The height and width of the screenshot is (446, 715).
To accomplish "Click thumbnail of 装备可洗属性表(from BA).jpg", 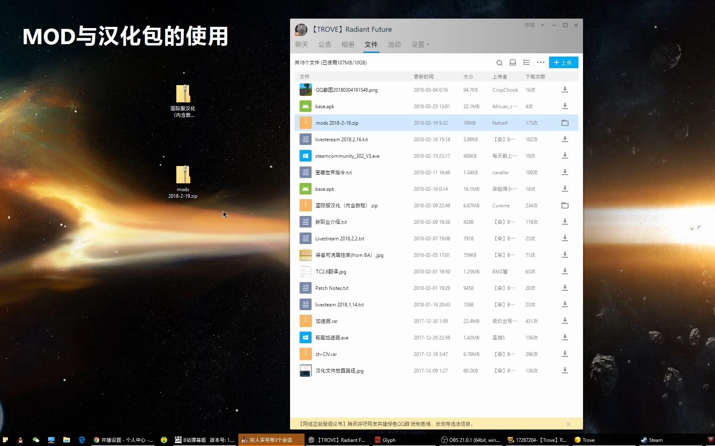I will coord(305,255).
